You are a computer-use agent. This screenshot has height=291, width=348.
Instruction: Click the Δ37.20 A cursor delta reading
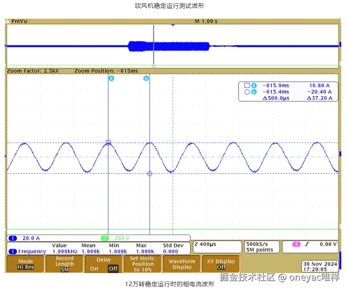point(319,98)
